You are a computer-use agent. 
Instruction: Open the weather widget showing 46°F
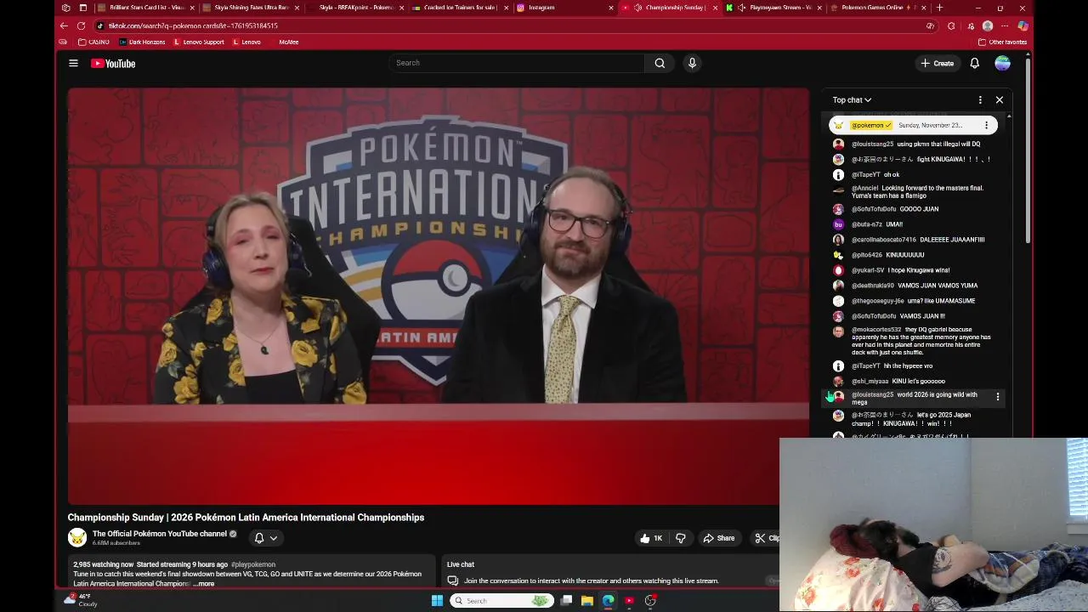[x=82, y=600]
